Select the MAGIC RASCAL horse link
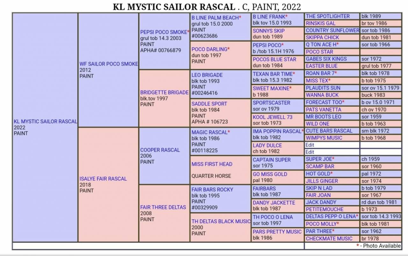Viewport: 408px width, 256px height. (x=209, y=132)
